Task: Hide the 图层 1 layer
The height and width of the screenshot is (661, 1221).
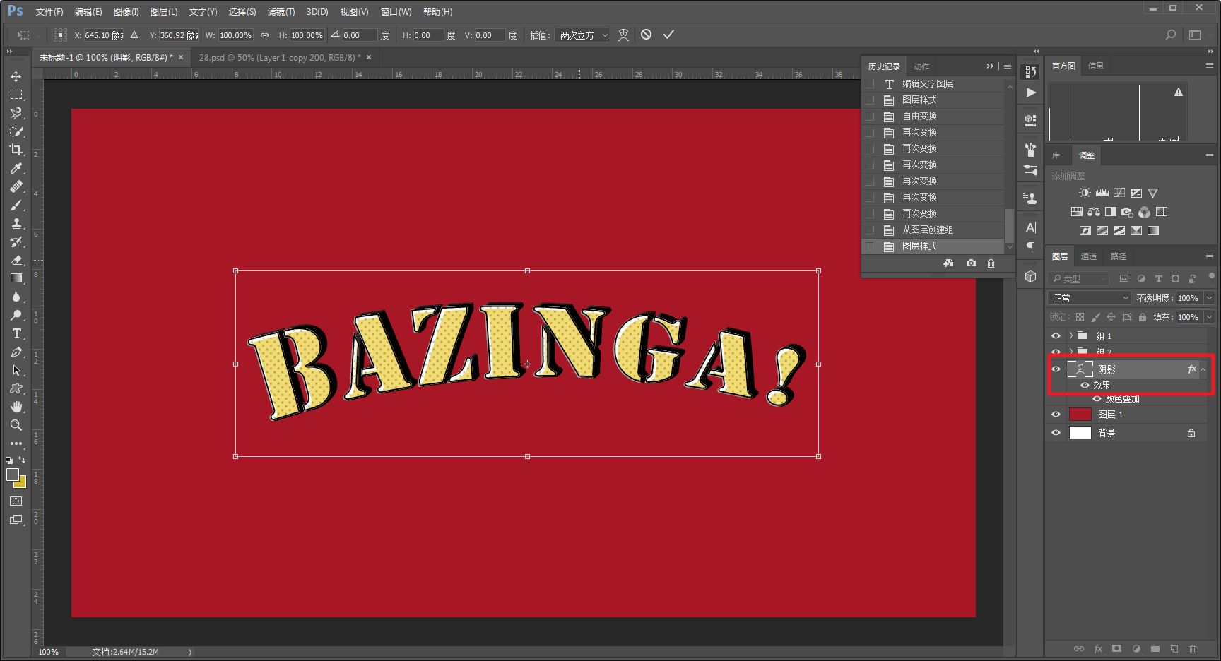Action: [x=1056, y=415]
